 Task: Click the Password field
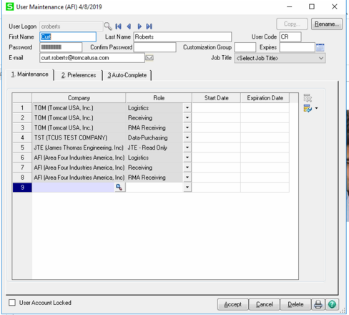click(61, 47)
